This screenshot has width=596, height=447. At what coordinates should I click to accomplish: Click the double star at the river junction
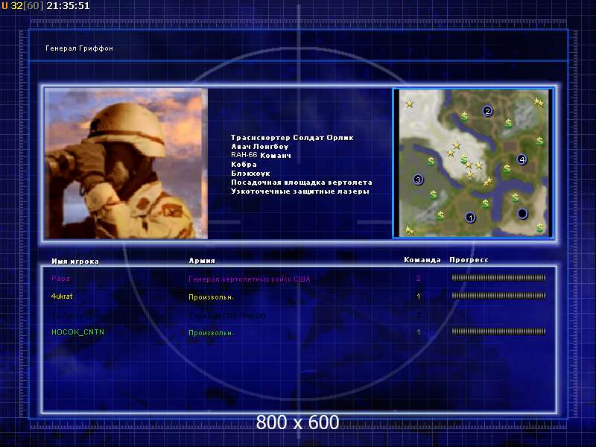[x=488, y=182]
